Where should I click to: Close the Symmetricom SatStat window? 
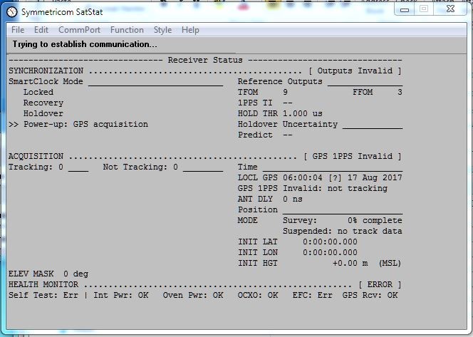point(451,9)
